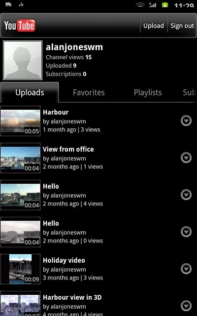197x316 pixels.
Task: Open the Wi-Fi status icon
Action: click(x=140, y=5)
